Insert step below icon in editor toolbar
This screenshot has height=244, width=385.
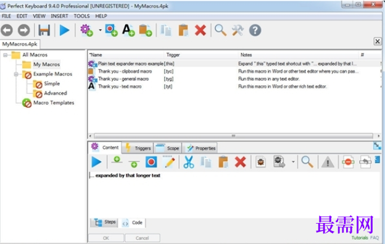coord(134,164)
